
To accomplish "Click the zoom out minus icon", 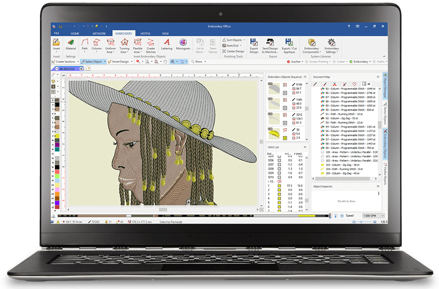I will (x=354, y=222).
